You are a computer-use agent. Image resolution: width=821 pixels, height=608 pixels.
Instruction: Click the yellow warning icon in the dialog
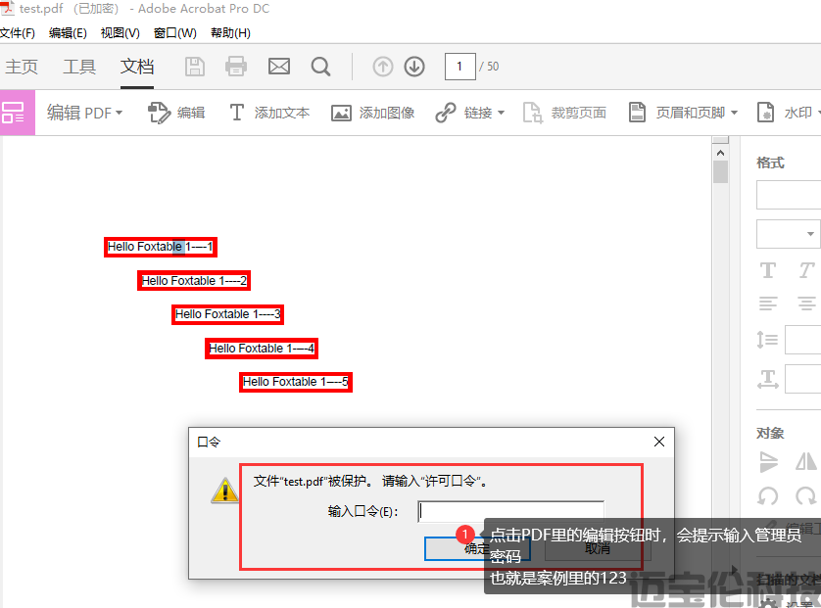coord(225,491)
